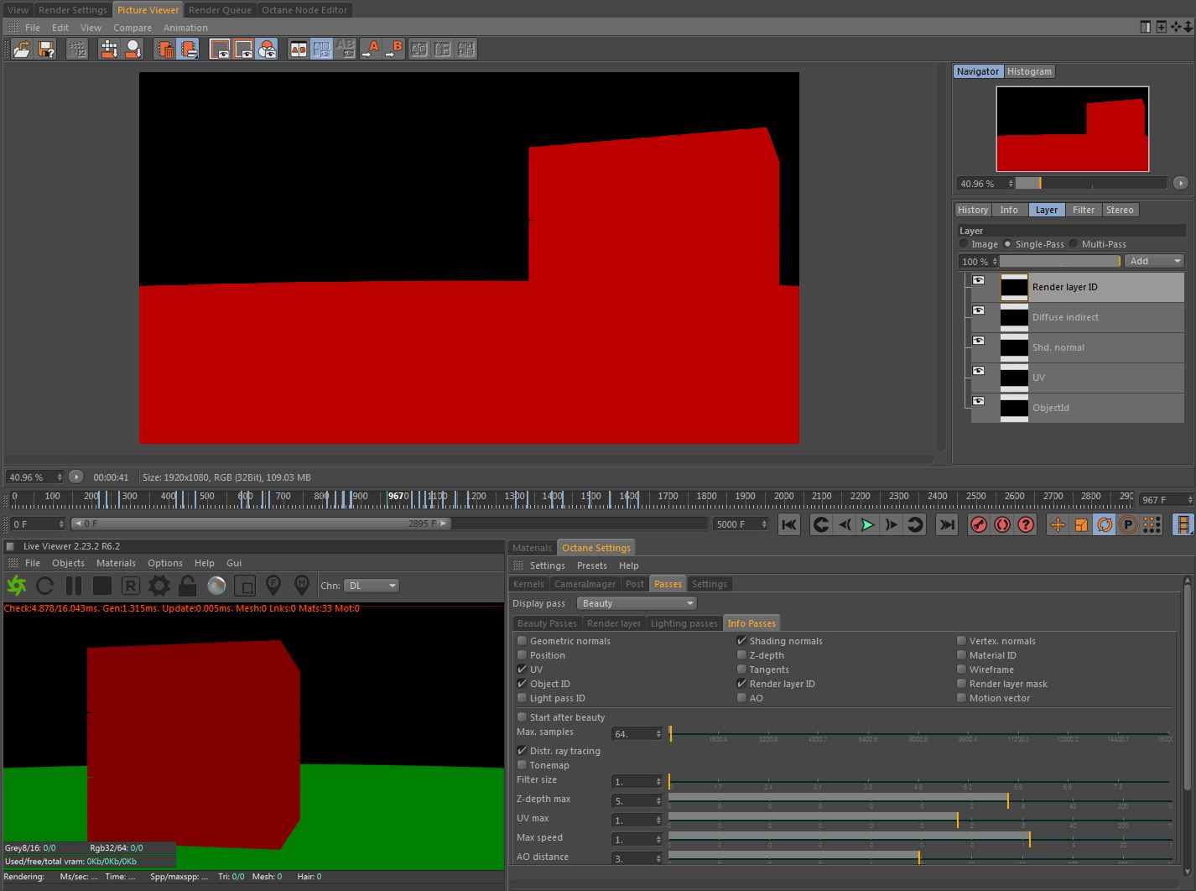Hide the Render layer ID layer
Viewport: 1196px width, 891px height.
click(978, 280)
